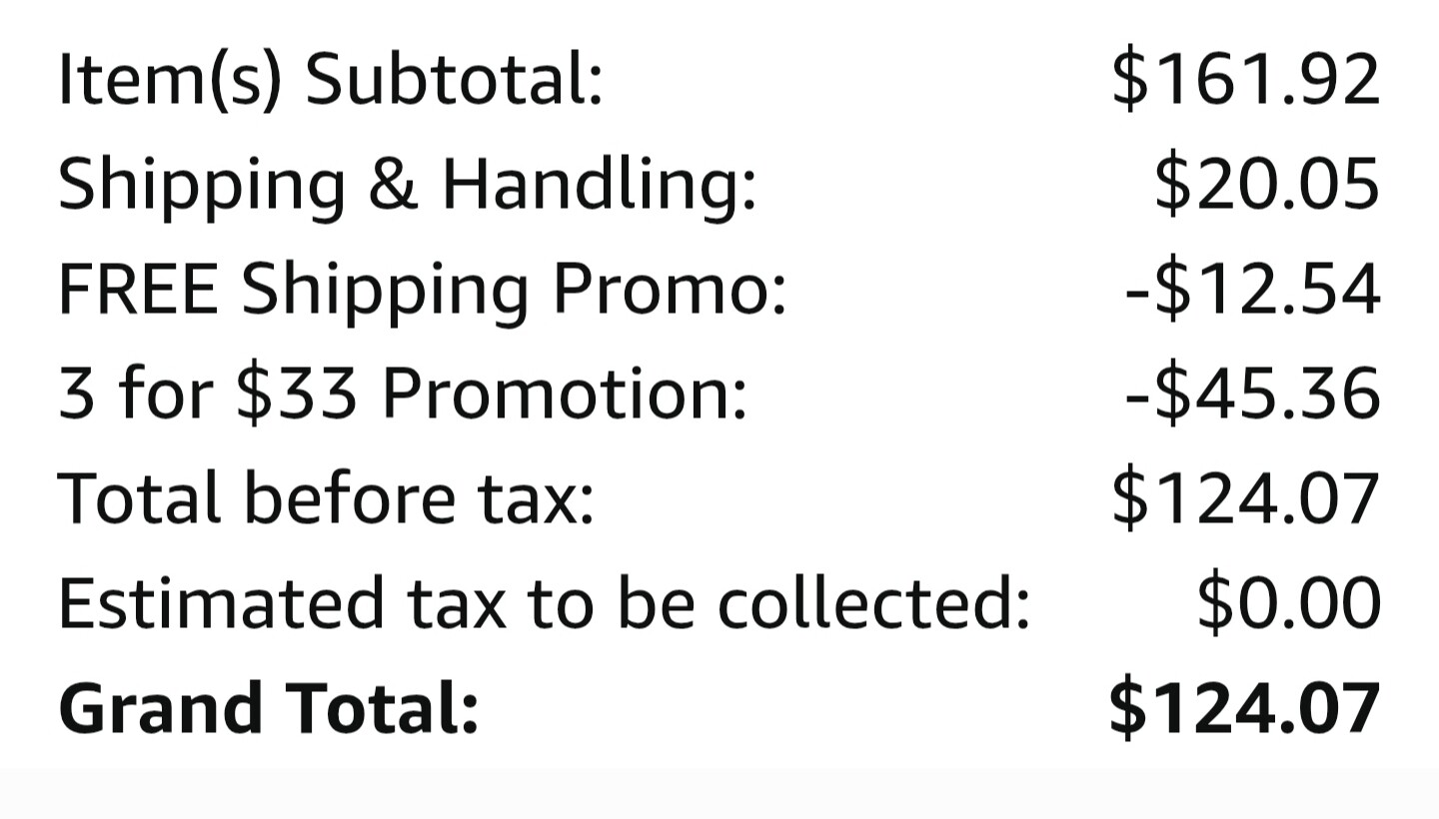This screenshot has width=1439, height=819.
Task: Click Estimated tax to be collected label
Action: click(x=545, y=602)
